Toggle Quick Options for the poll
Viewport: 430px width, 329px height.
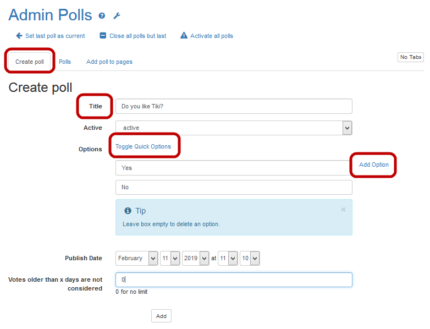tap(143, 146)
